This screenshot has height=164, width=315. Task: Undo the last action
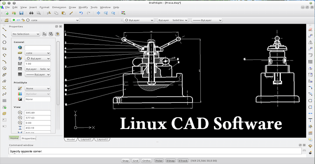81,13
